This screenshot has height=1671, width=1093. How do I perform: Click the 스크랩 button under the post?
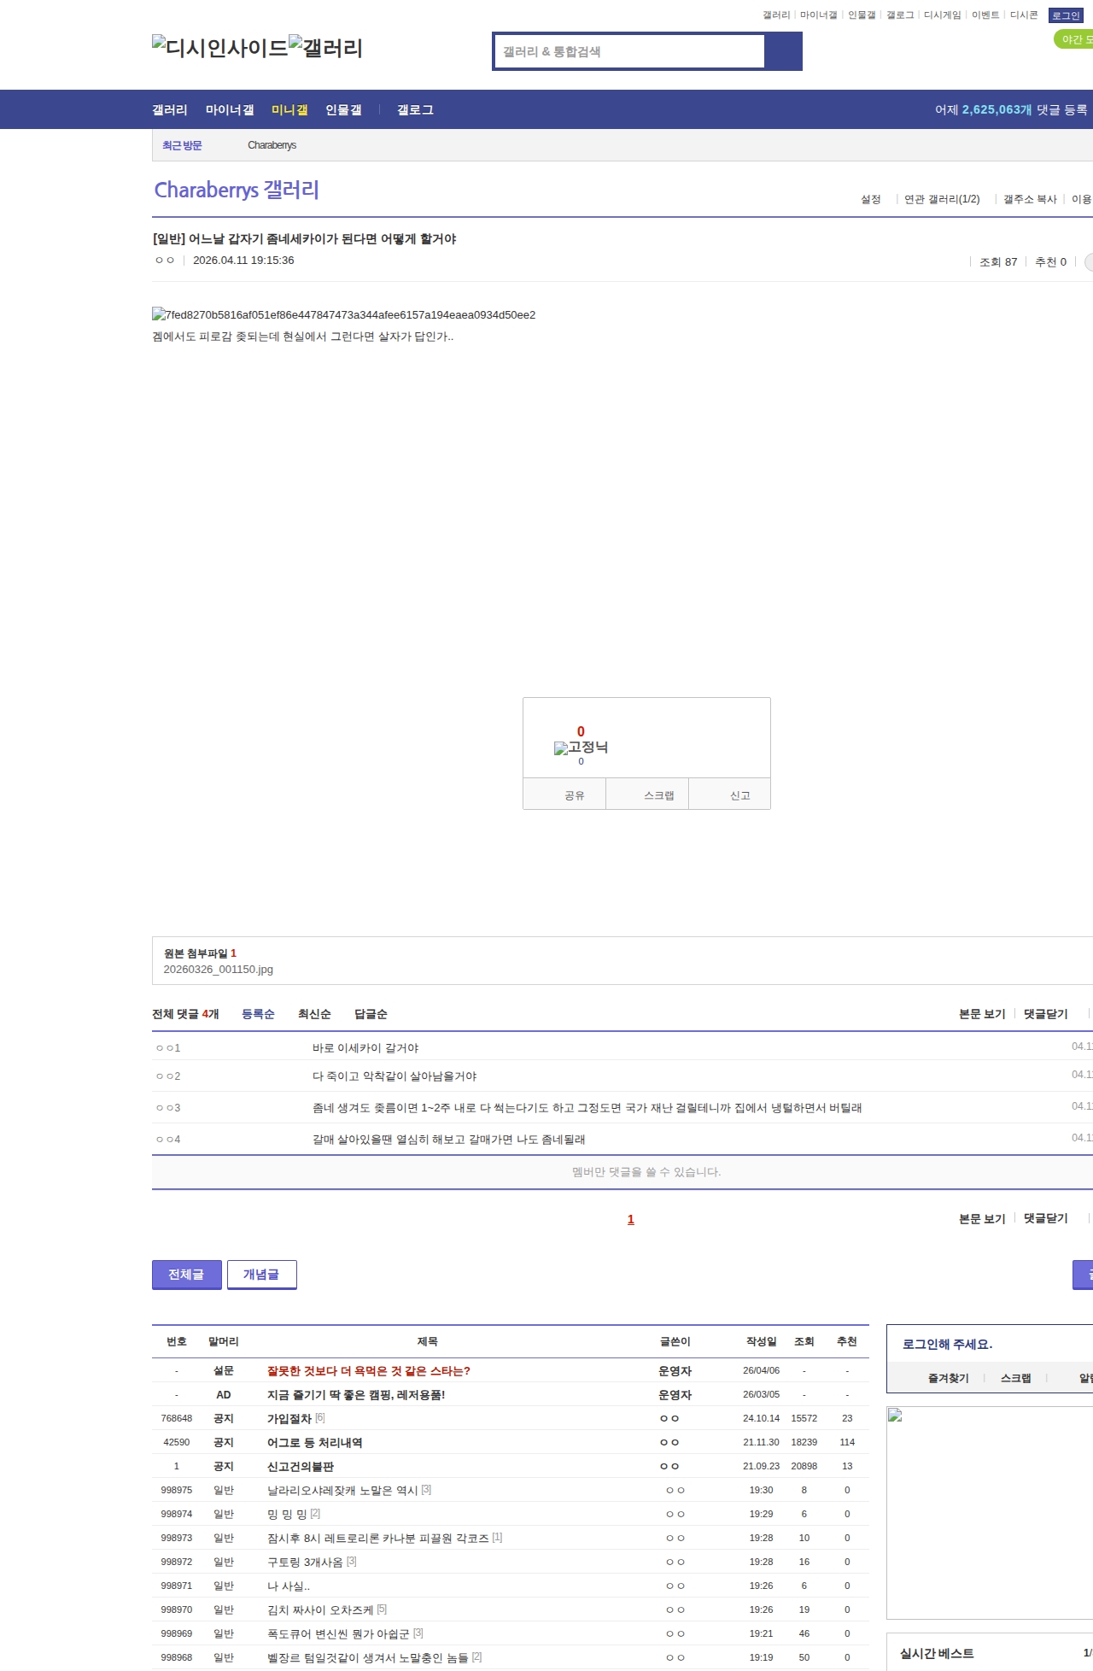coord(658,795)
